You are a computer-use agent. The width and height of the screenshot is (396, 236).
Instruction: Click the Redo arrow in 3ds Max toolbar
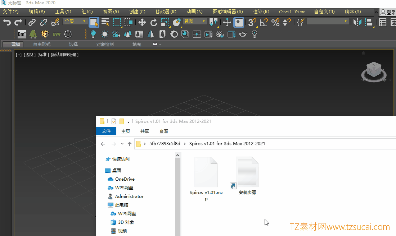coord(18,22)
